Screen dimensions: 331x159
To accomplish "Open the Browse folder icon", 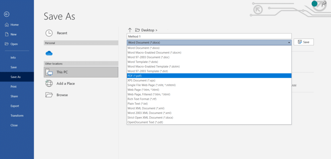I will 49,95.
